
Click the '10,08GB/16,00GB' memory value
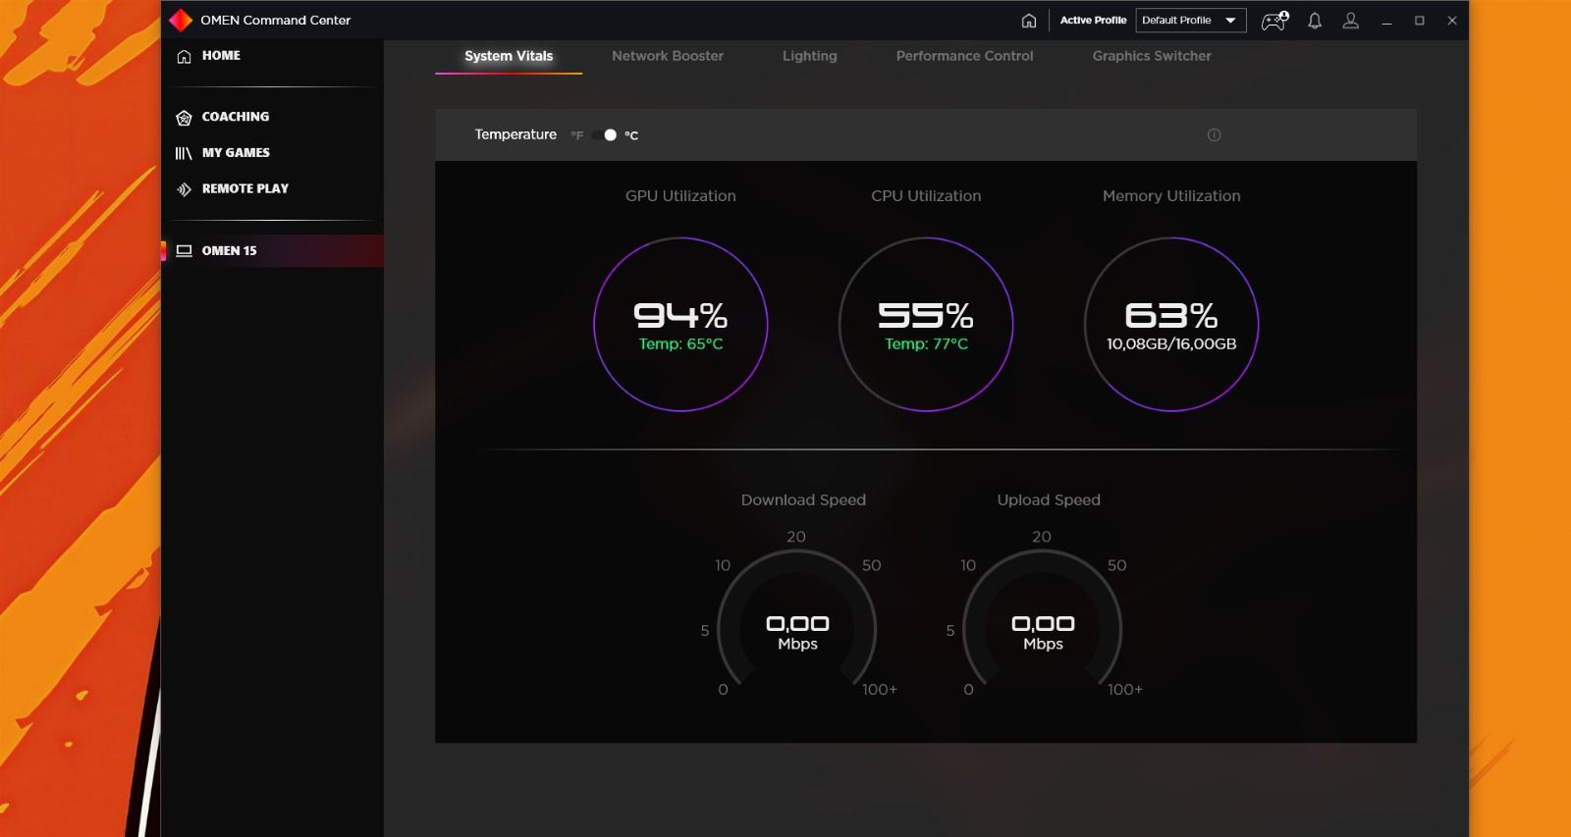pos(1171,344)
